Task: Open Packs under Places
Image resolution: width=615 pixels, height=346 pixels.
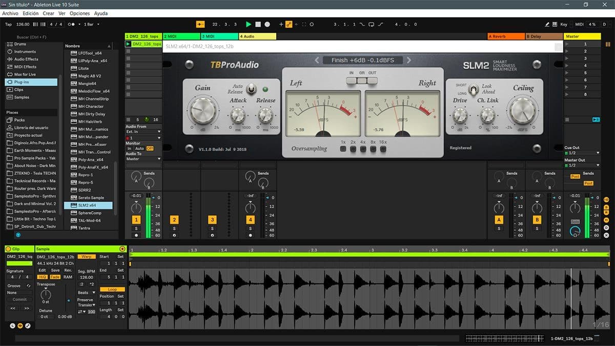Action: pos(19,120)
